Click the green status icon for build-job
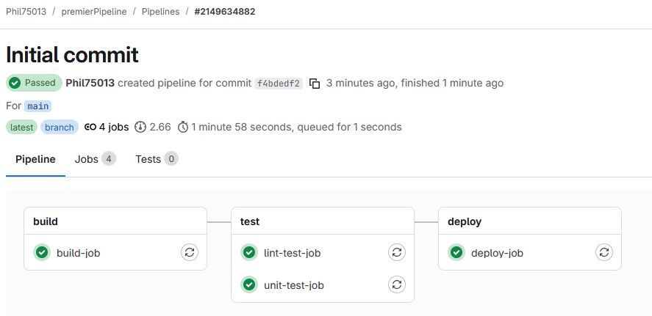The height and width of the screenshot is (316, 652). [x=42, y=253]
